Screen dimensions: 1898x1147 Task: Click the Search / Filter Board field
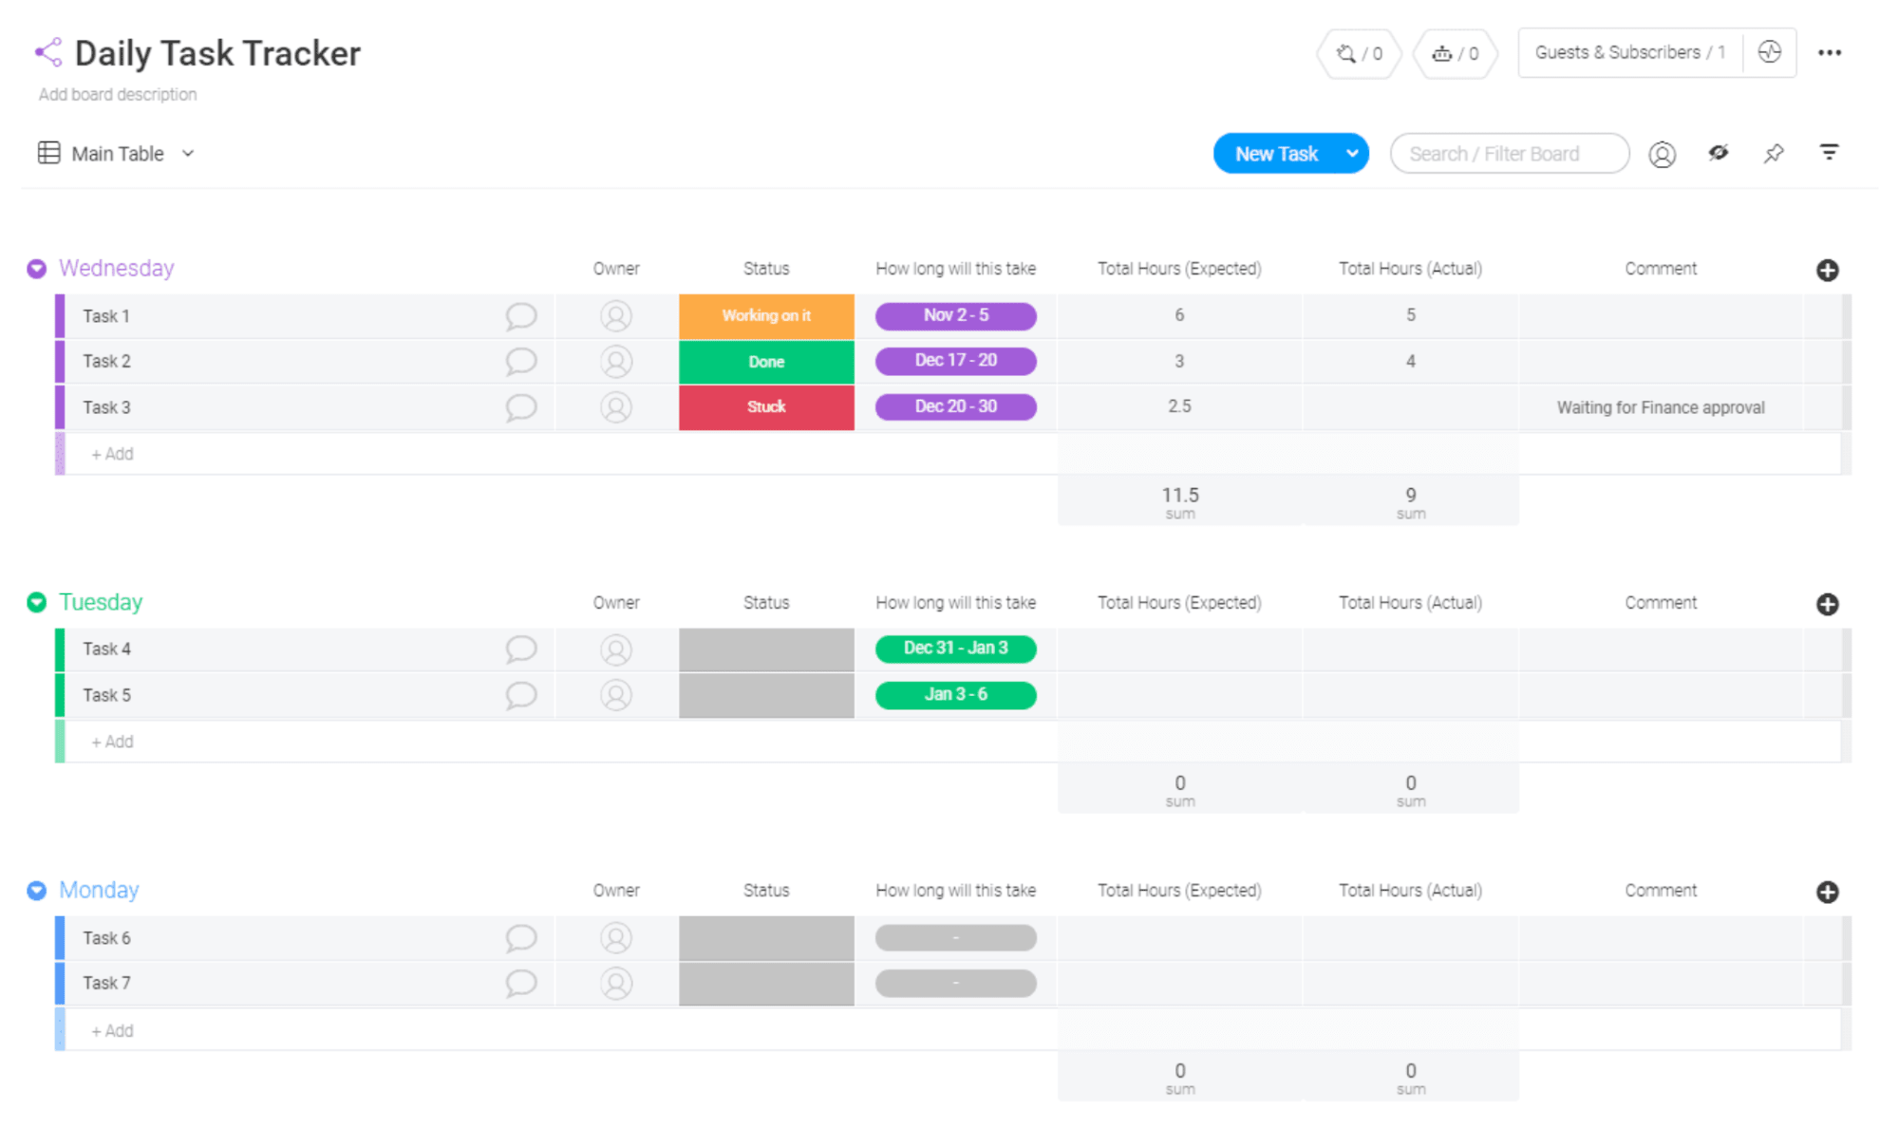1509,153
